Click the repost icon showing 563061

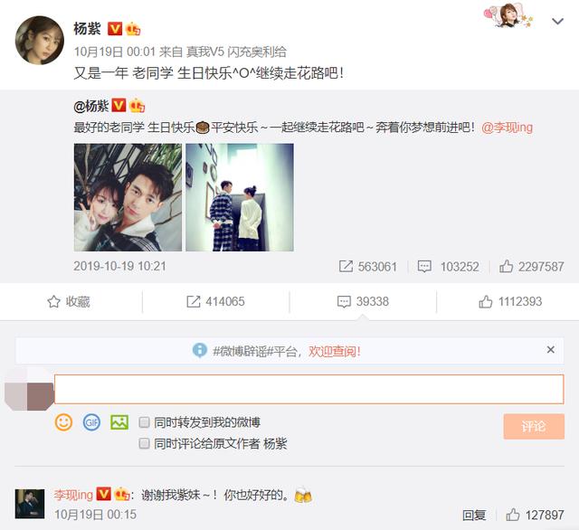tap(368, 267)
